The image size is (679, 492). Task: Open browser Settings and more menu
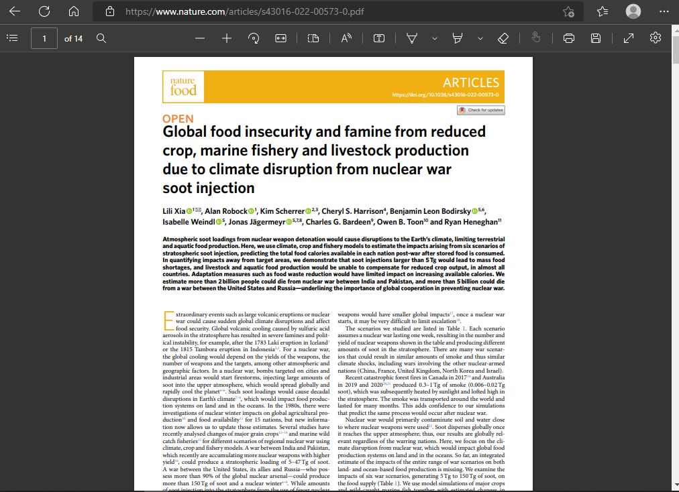(x=664, y=11)
